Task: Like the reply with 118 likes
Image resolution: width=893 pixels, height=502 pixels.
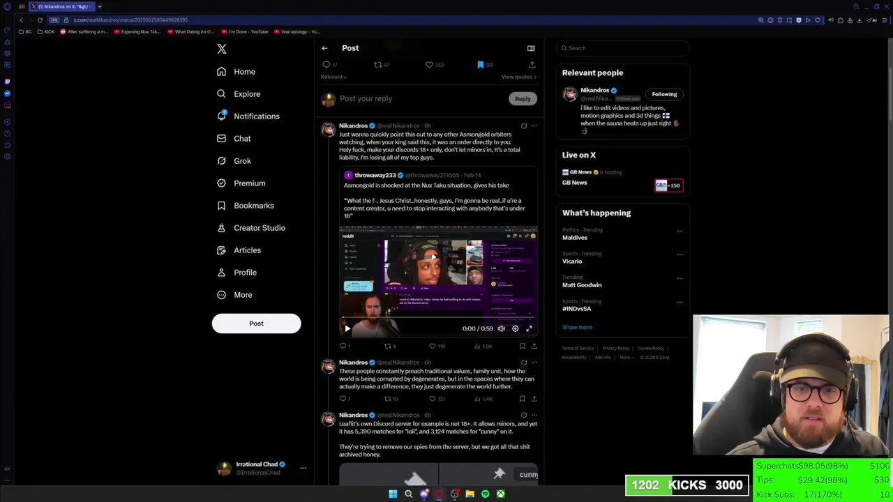Action: click(432, 346)
